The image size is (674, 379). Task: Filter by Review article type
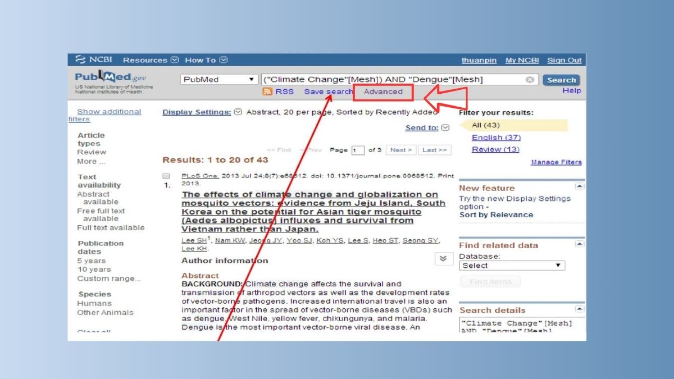coord(92,152)
